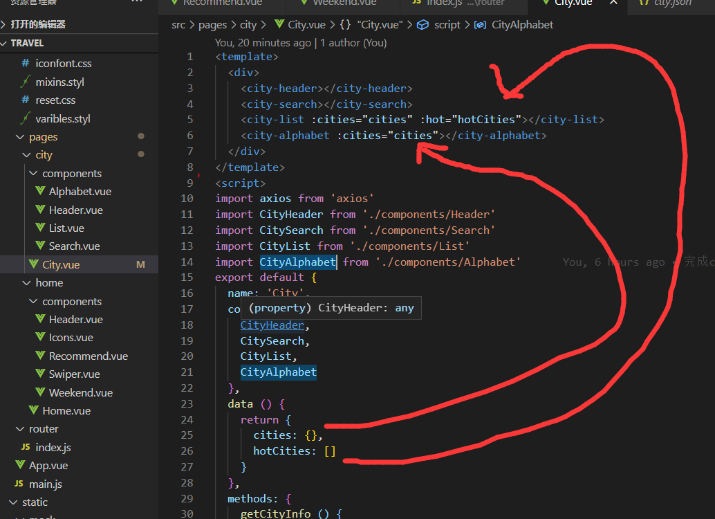Click the Vue icon beside App.vue
715x519 pixels.
click(x=20, y=465)
